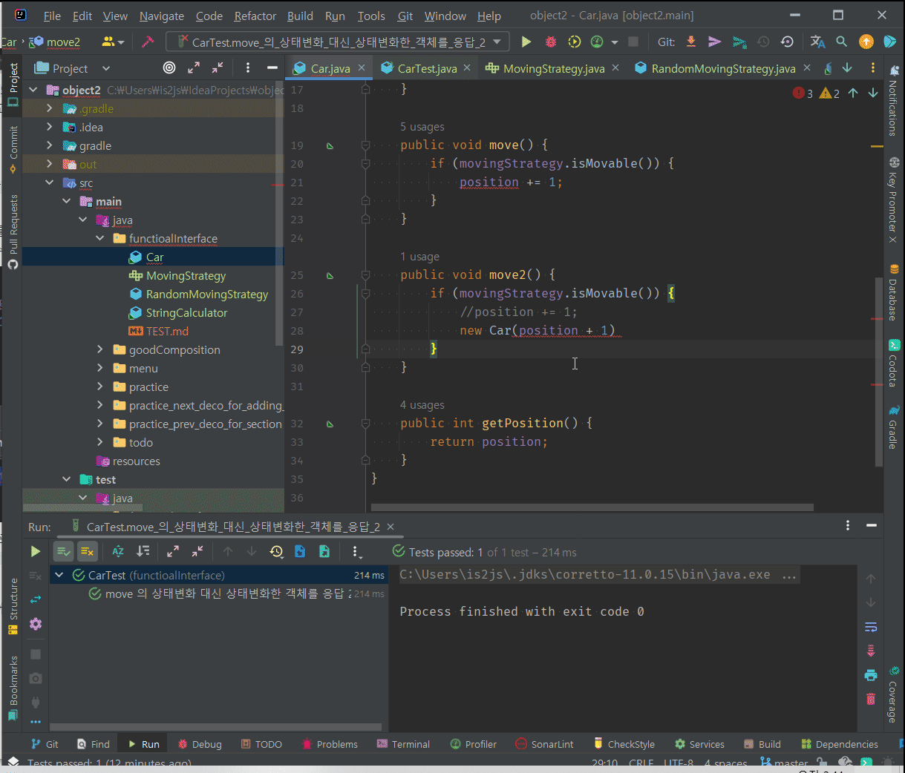Click the editor horizontal scrollbar

point(592,508)
